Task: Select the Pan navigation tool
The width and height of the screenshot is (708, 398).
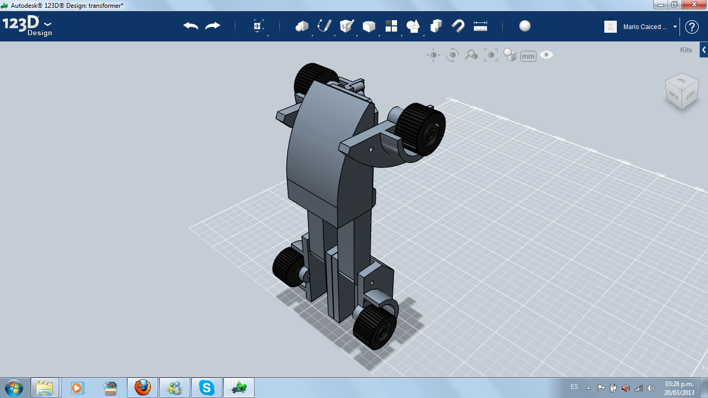Action: pyautogui.click(x=433, y=55)
